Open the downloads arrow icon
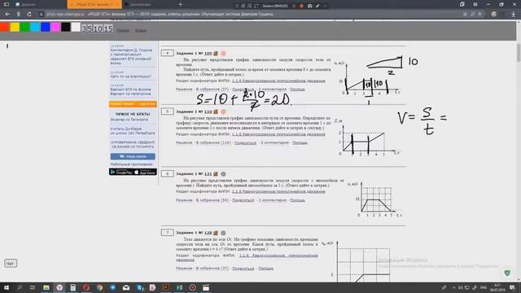Image resolution: width=521 pixels, height=293 pixels. pyautogui.click(x=514, y=15)
